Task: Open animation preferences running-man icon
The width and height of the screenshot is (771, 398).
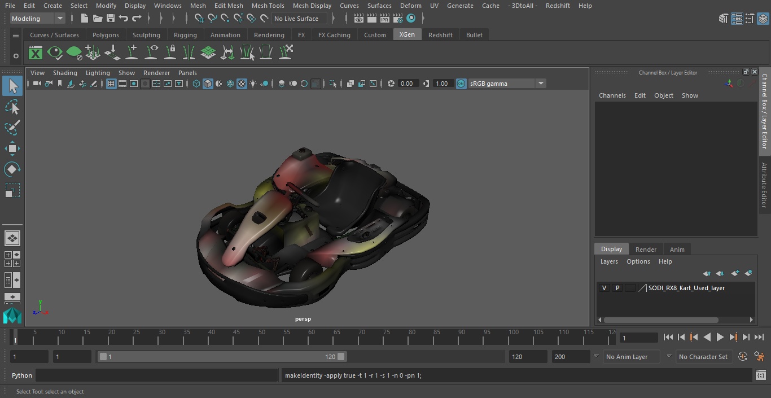Action: coord(759,357)
